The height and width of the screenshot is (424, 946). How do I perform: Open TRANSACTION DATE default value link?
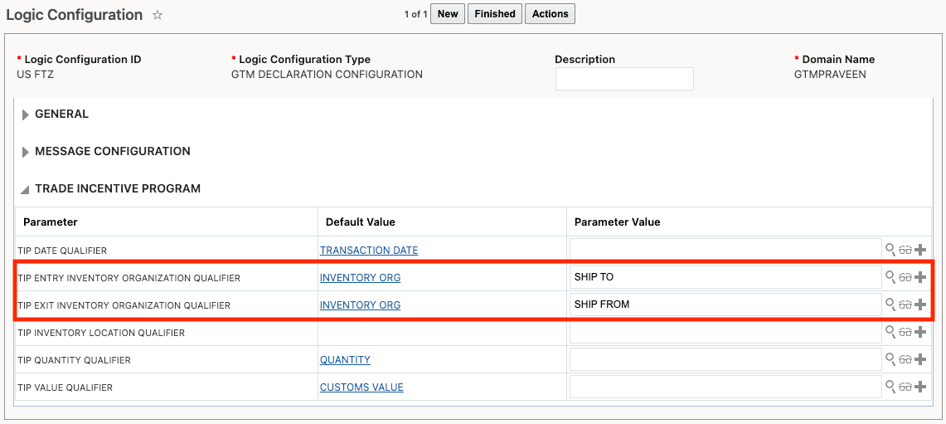(x=369, y=250)
